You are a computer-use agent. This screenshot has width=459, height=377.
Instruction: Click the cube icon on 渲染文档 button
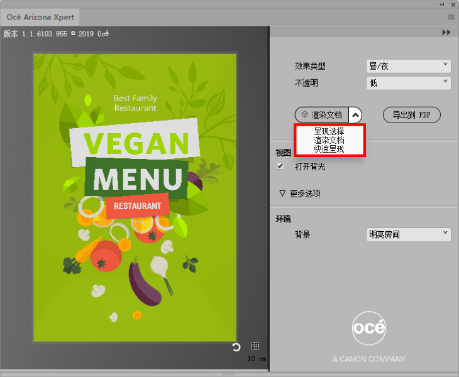point(304,115)
